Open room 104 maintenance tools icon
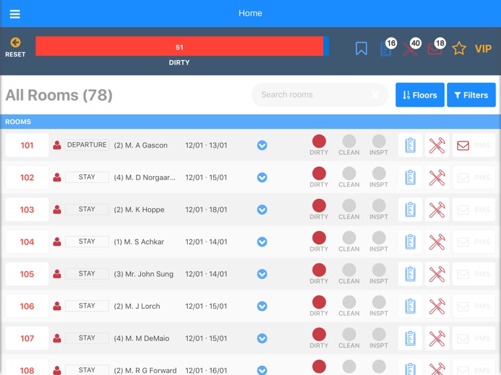The height and width of the screenshot is (375, 501). [437, 242]
